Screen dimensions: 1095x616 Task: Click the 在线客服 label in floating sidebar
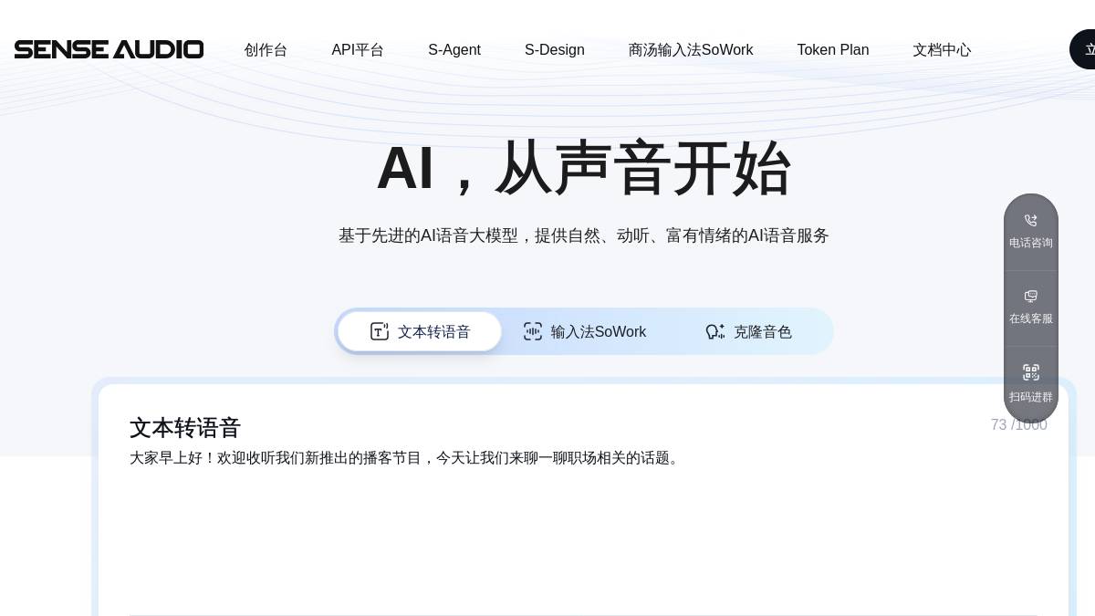(1031, 318)
